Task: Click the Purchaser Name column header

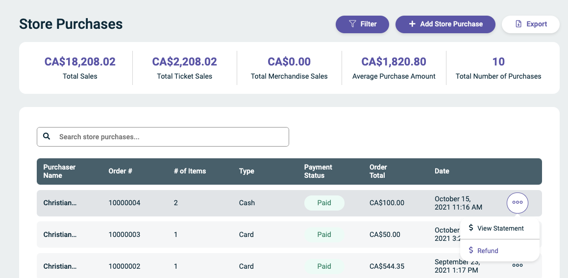Action: (59, 171)
